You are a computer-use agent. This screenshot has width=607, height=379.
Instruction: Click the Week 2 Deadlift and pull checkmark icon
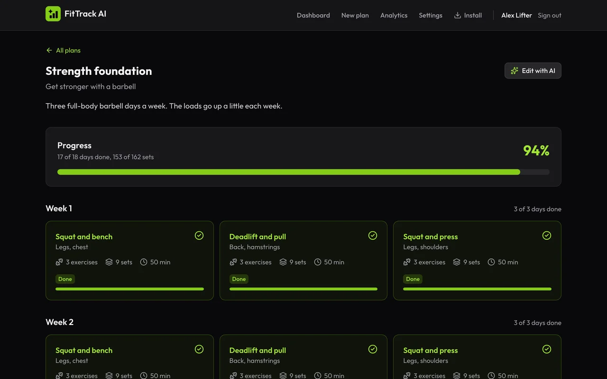pos(373,349)
